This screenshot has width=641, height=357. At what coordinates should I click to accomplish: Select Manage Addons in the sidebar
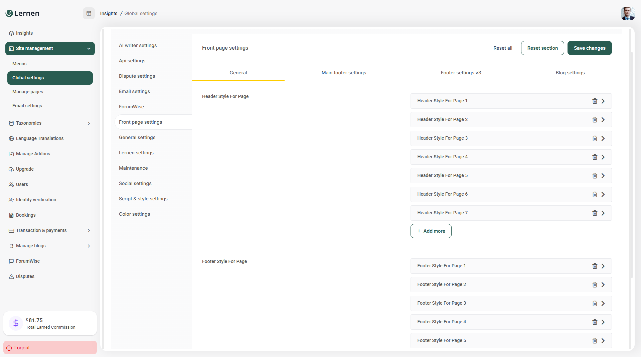click(33, 154)
